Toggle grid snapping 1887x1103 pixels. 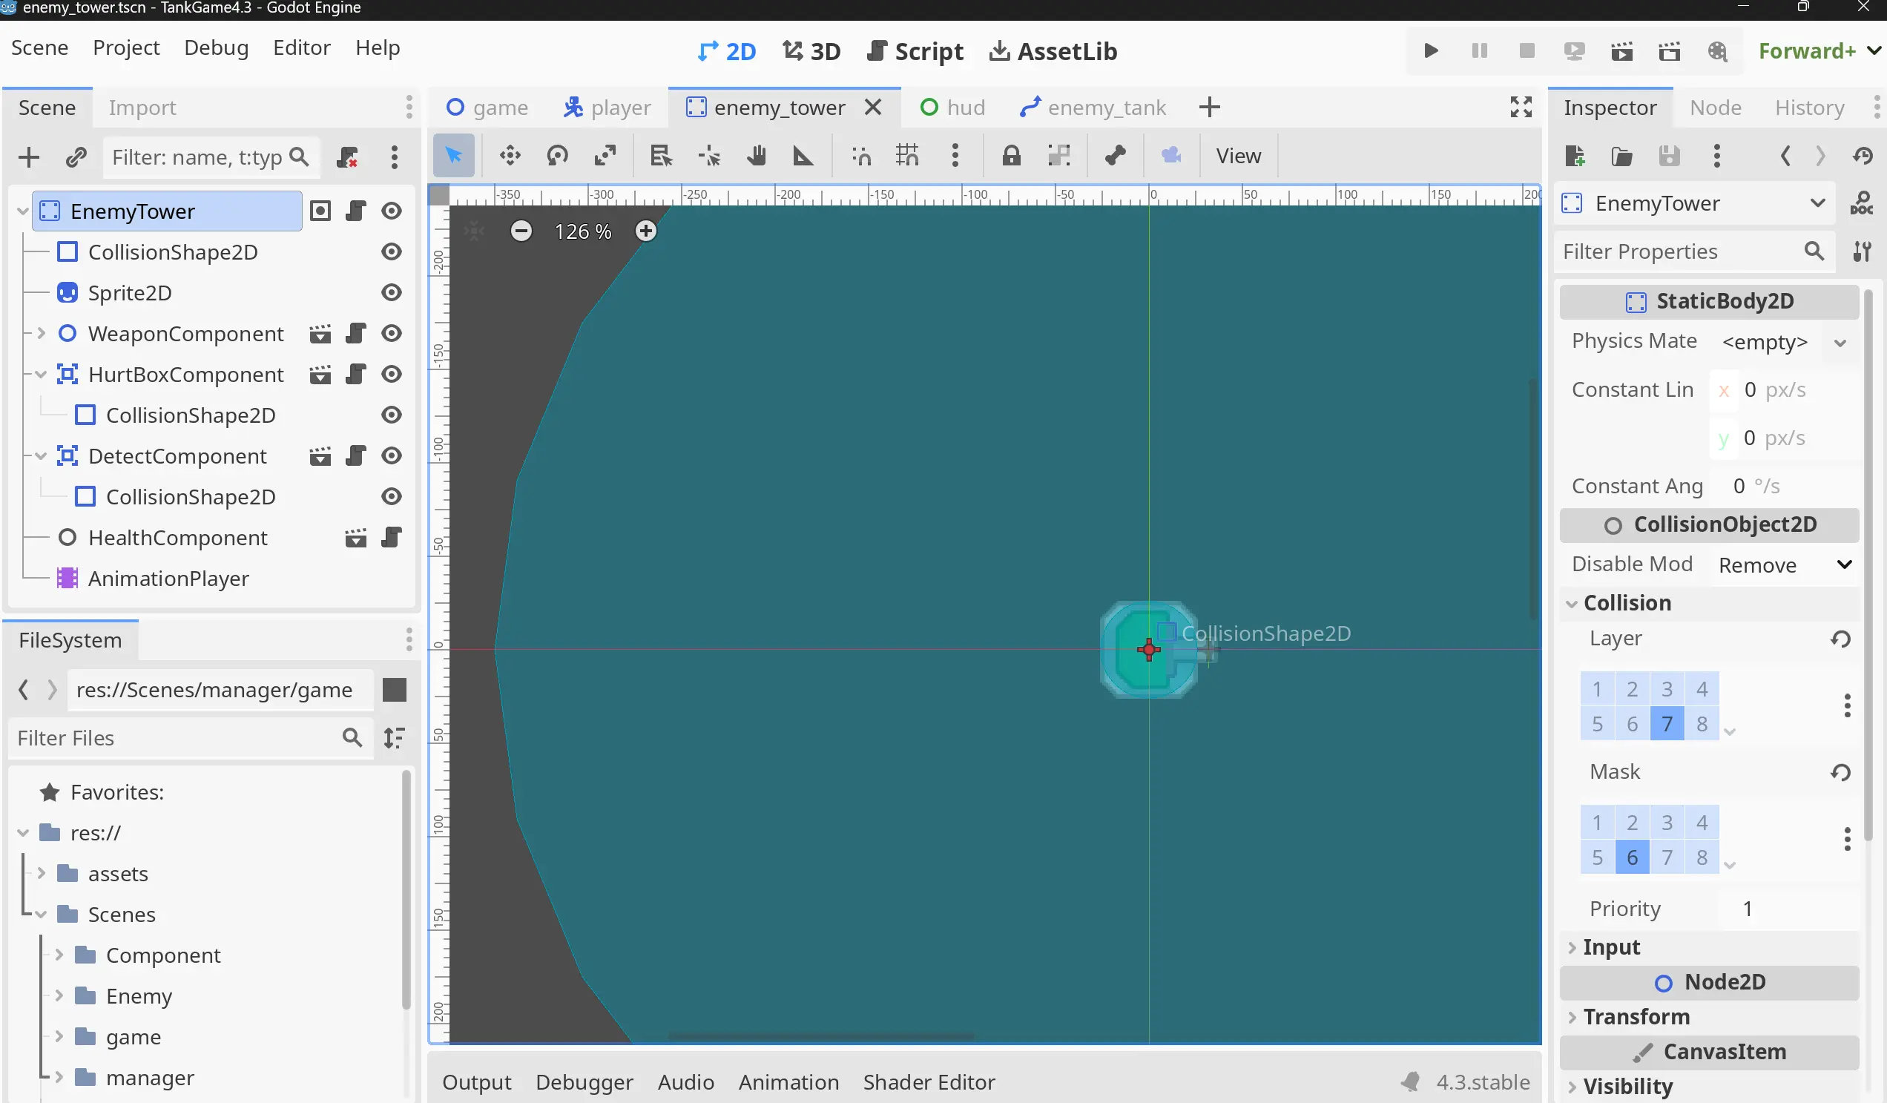[x=908, y=156]
